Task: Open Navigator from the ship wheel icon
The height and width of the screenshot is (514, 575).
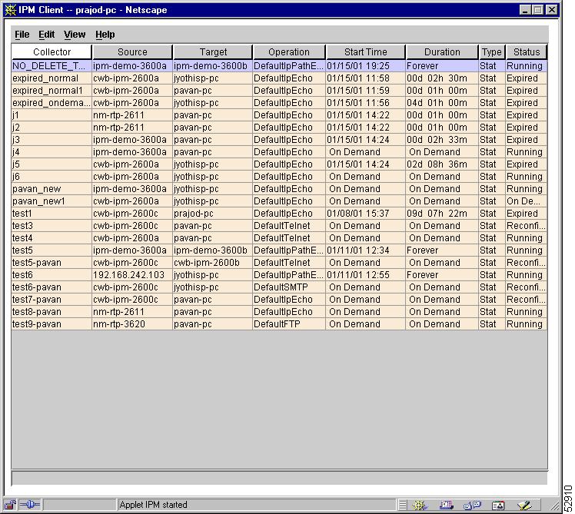Action: 419,506
